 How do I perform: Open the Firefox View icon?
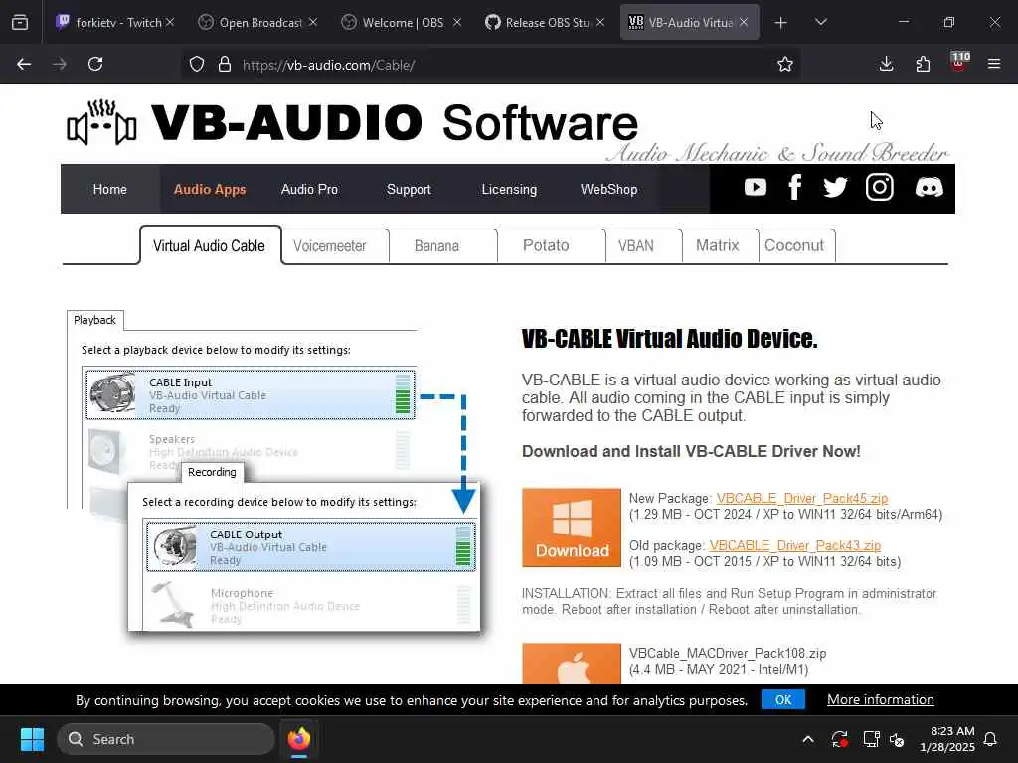point(20,22)
